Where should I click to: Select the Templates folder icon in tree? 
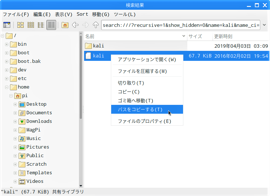pyautogui.click(x=22, y=173)
